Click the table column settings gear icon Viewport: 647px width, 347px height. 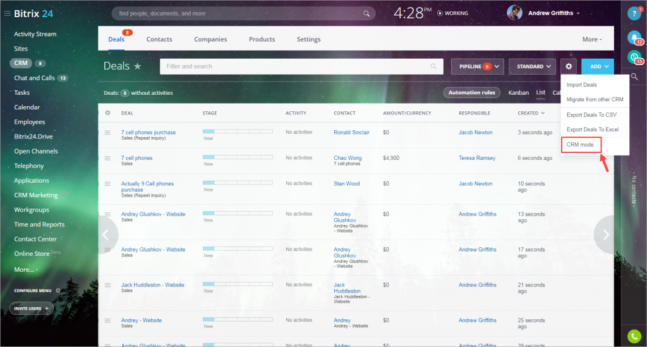click(x=107, y=113)
